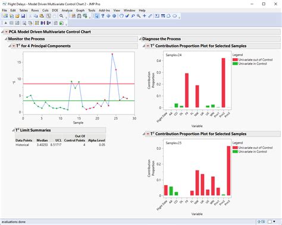Open the File menu
This screenshot has width=282, height=225.
4,10
